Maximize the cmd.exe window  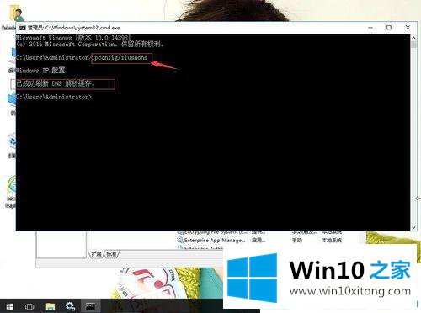389,28
